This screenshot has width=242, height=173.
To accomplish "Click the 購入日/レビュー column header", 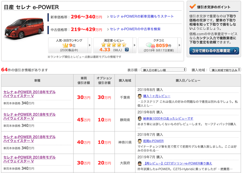I will click(188, 80).
